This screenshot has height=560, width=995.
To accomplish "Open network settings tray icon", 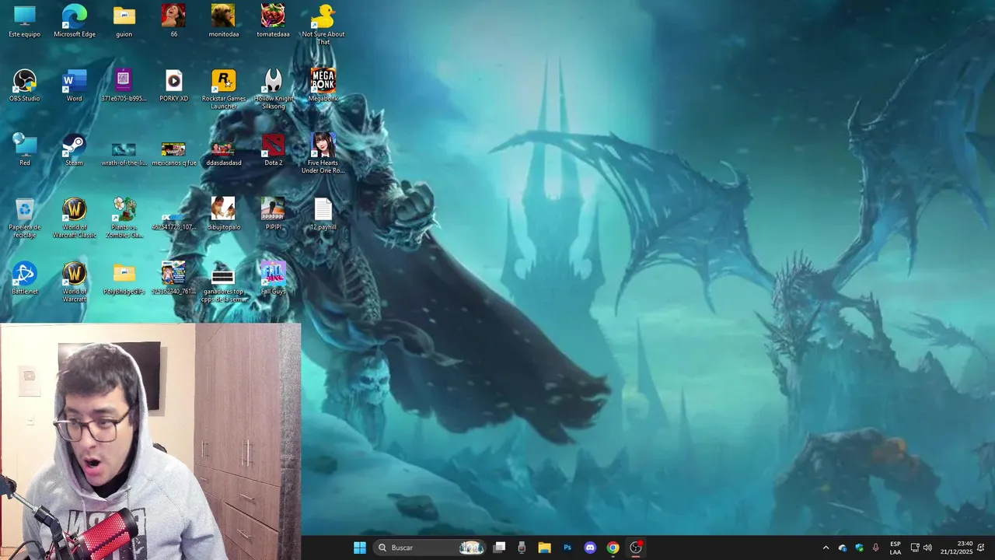I will (x=915, y=548).
